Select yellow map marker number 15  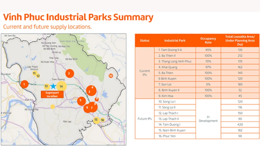[x=96, y=120]
